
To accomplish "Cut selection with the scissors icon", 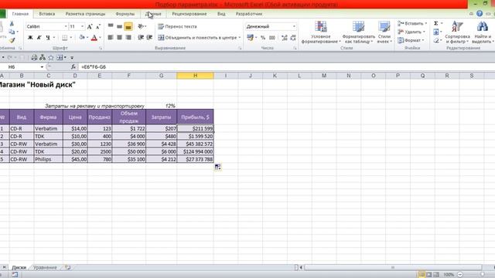I will pos(12,24).
